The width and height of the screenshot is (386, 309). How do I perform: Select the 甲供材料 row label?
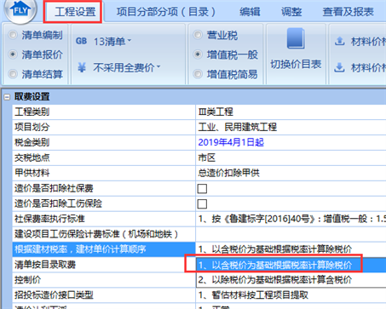[x=32, y=173]
